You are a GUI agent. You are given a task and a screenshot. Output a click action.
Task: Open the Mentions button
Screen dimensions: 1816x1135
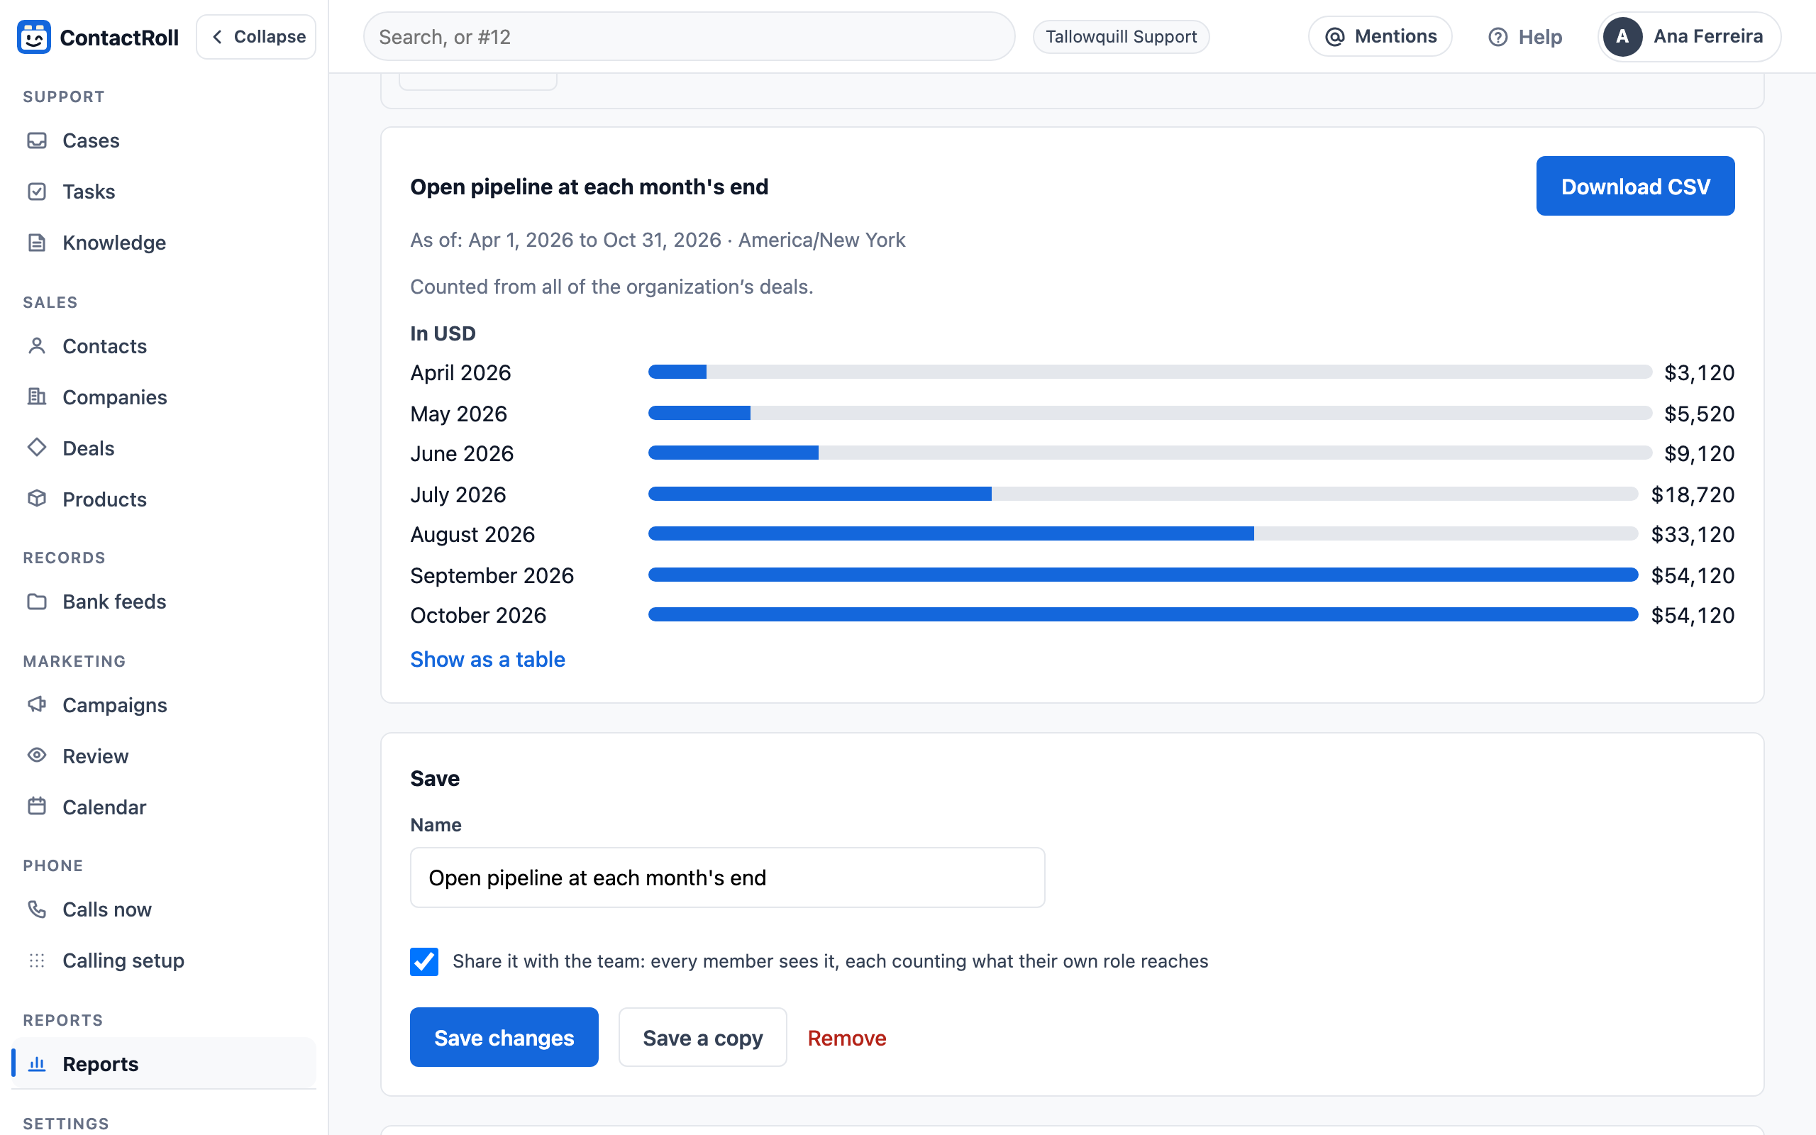point(1380,37)
